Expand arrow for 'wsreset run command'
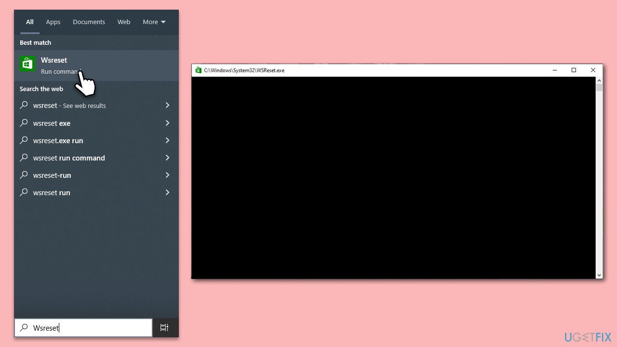 click(x=167, y=158)
